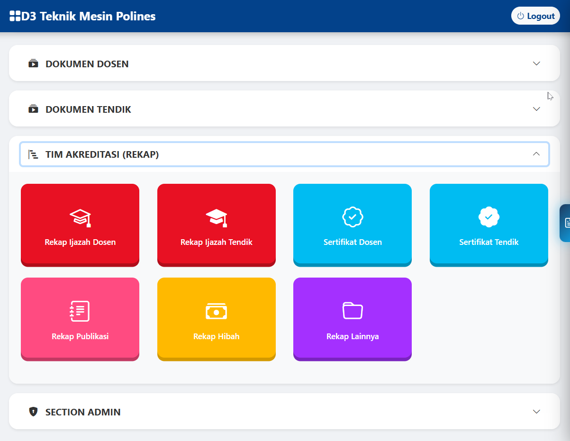
Task: Click the Logout button
Action: (535, 16)
